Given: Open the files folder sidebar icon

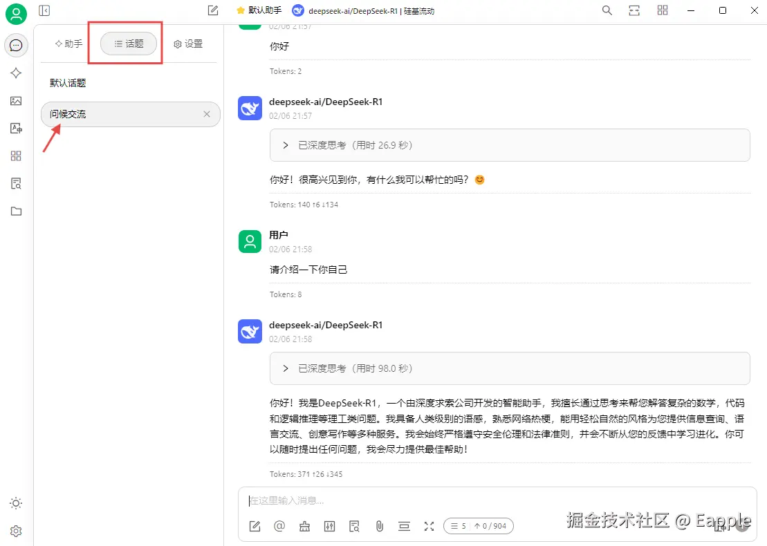Looking at the screenshot, I should click(16, 211).
